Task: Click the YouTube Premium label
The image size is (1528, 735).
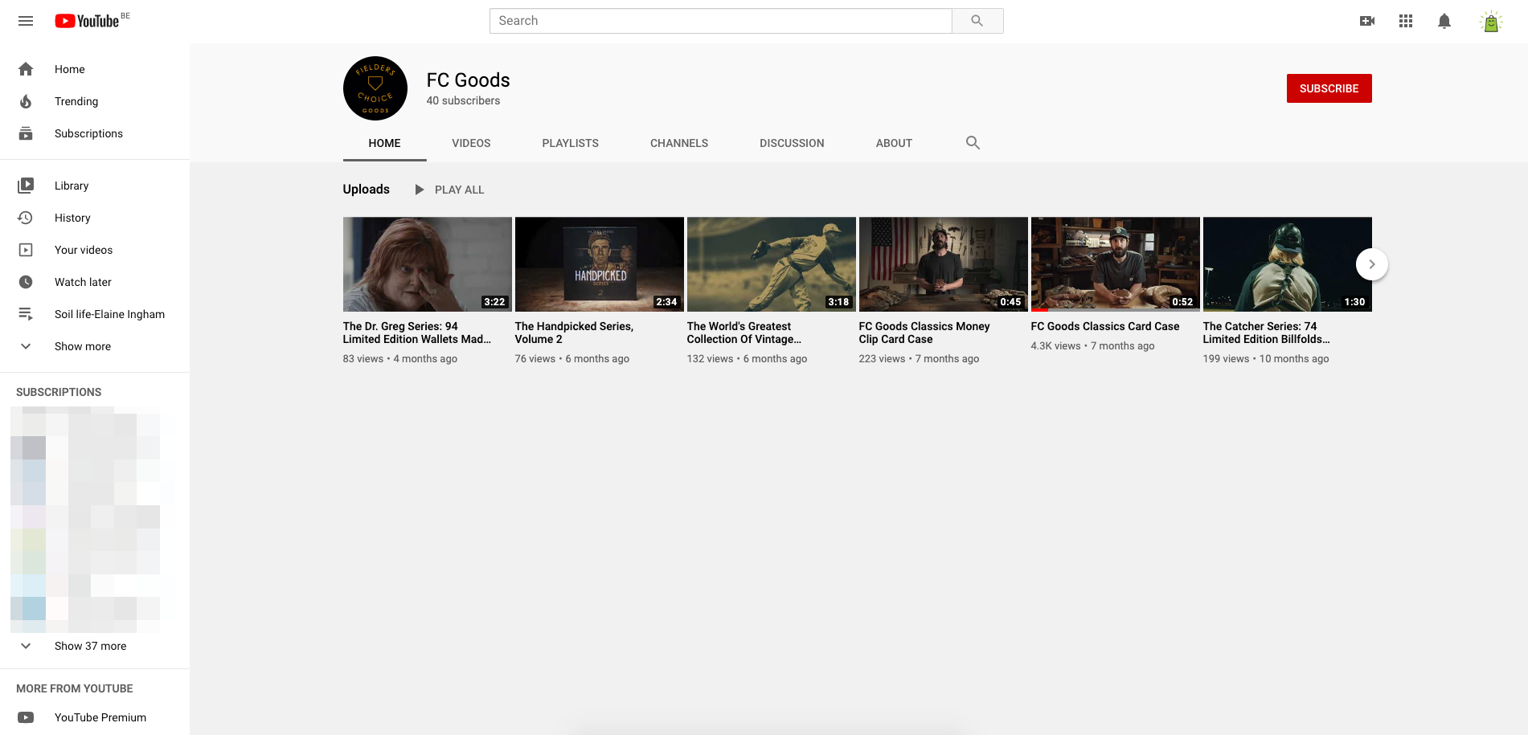Action: click(x=100, y=717)
